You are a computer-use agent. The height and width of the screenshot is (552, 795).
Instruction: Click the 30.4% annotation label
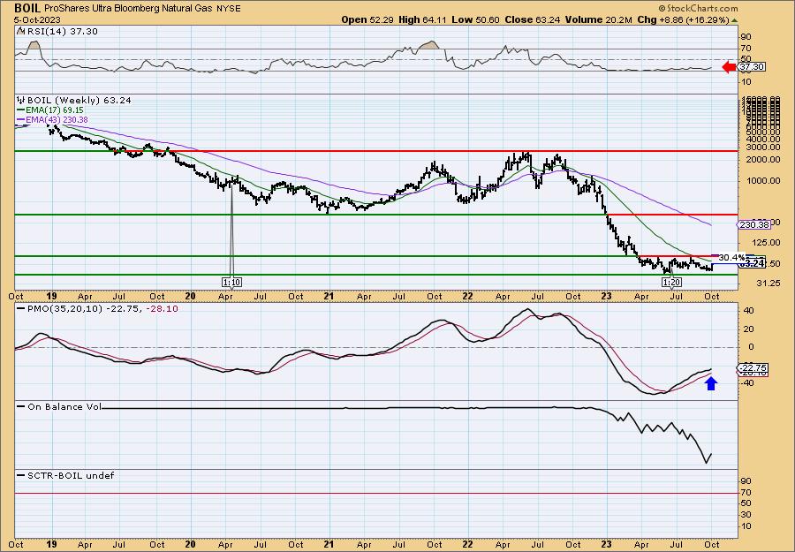731,257
